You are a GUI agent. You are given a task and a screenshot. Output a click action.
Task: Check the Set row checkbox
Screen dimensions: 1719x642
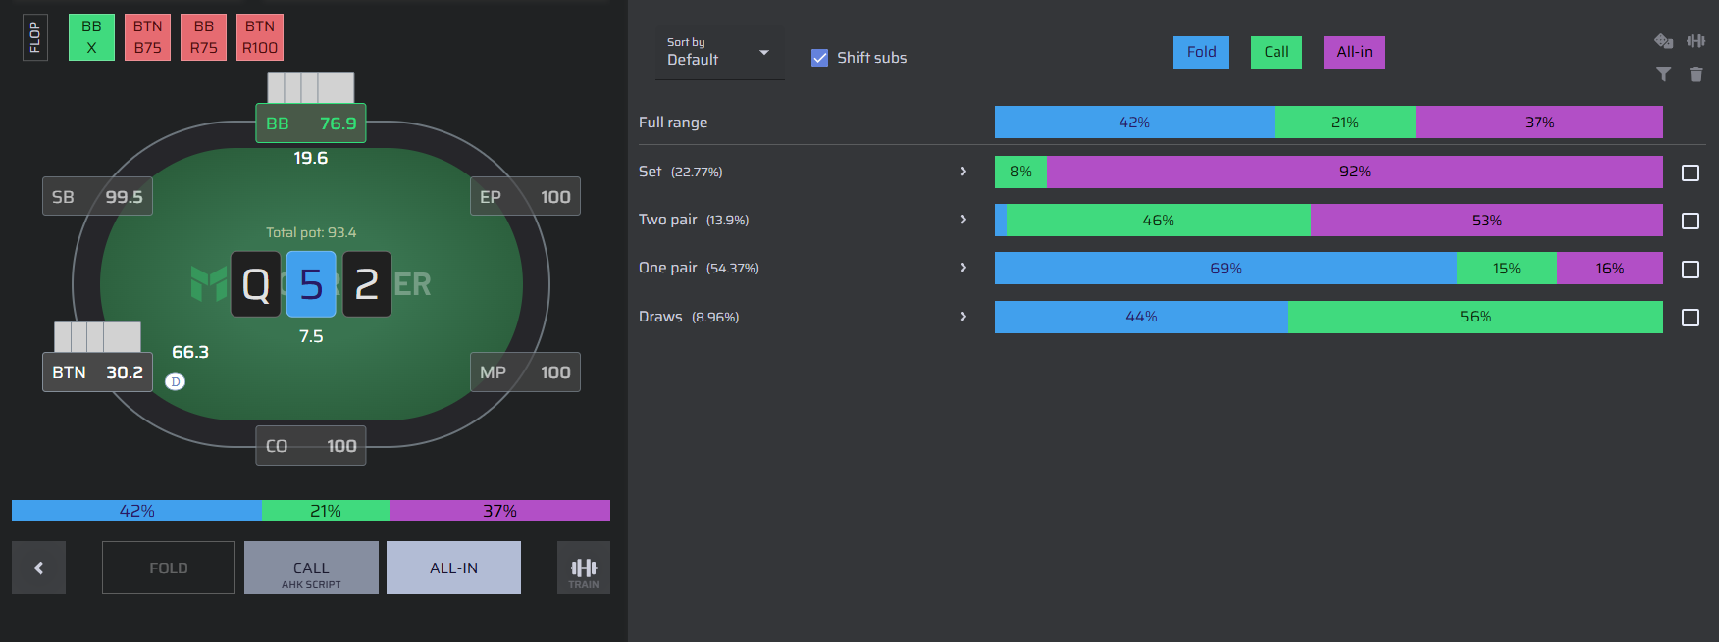pos(1691,173)
